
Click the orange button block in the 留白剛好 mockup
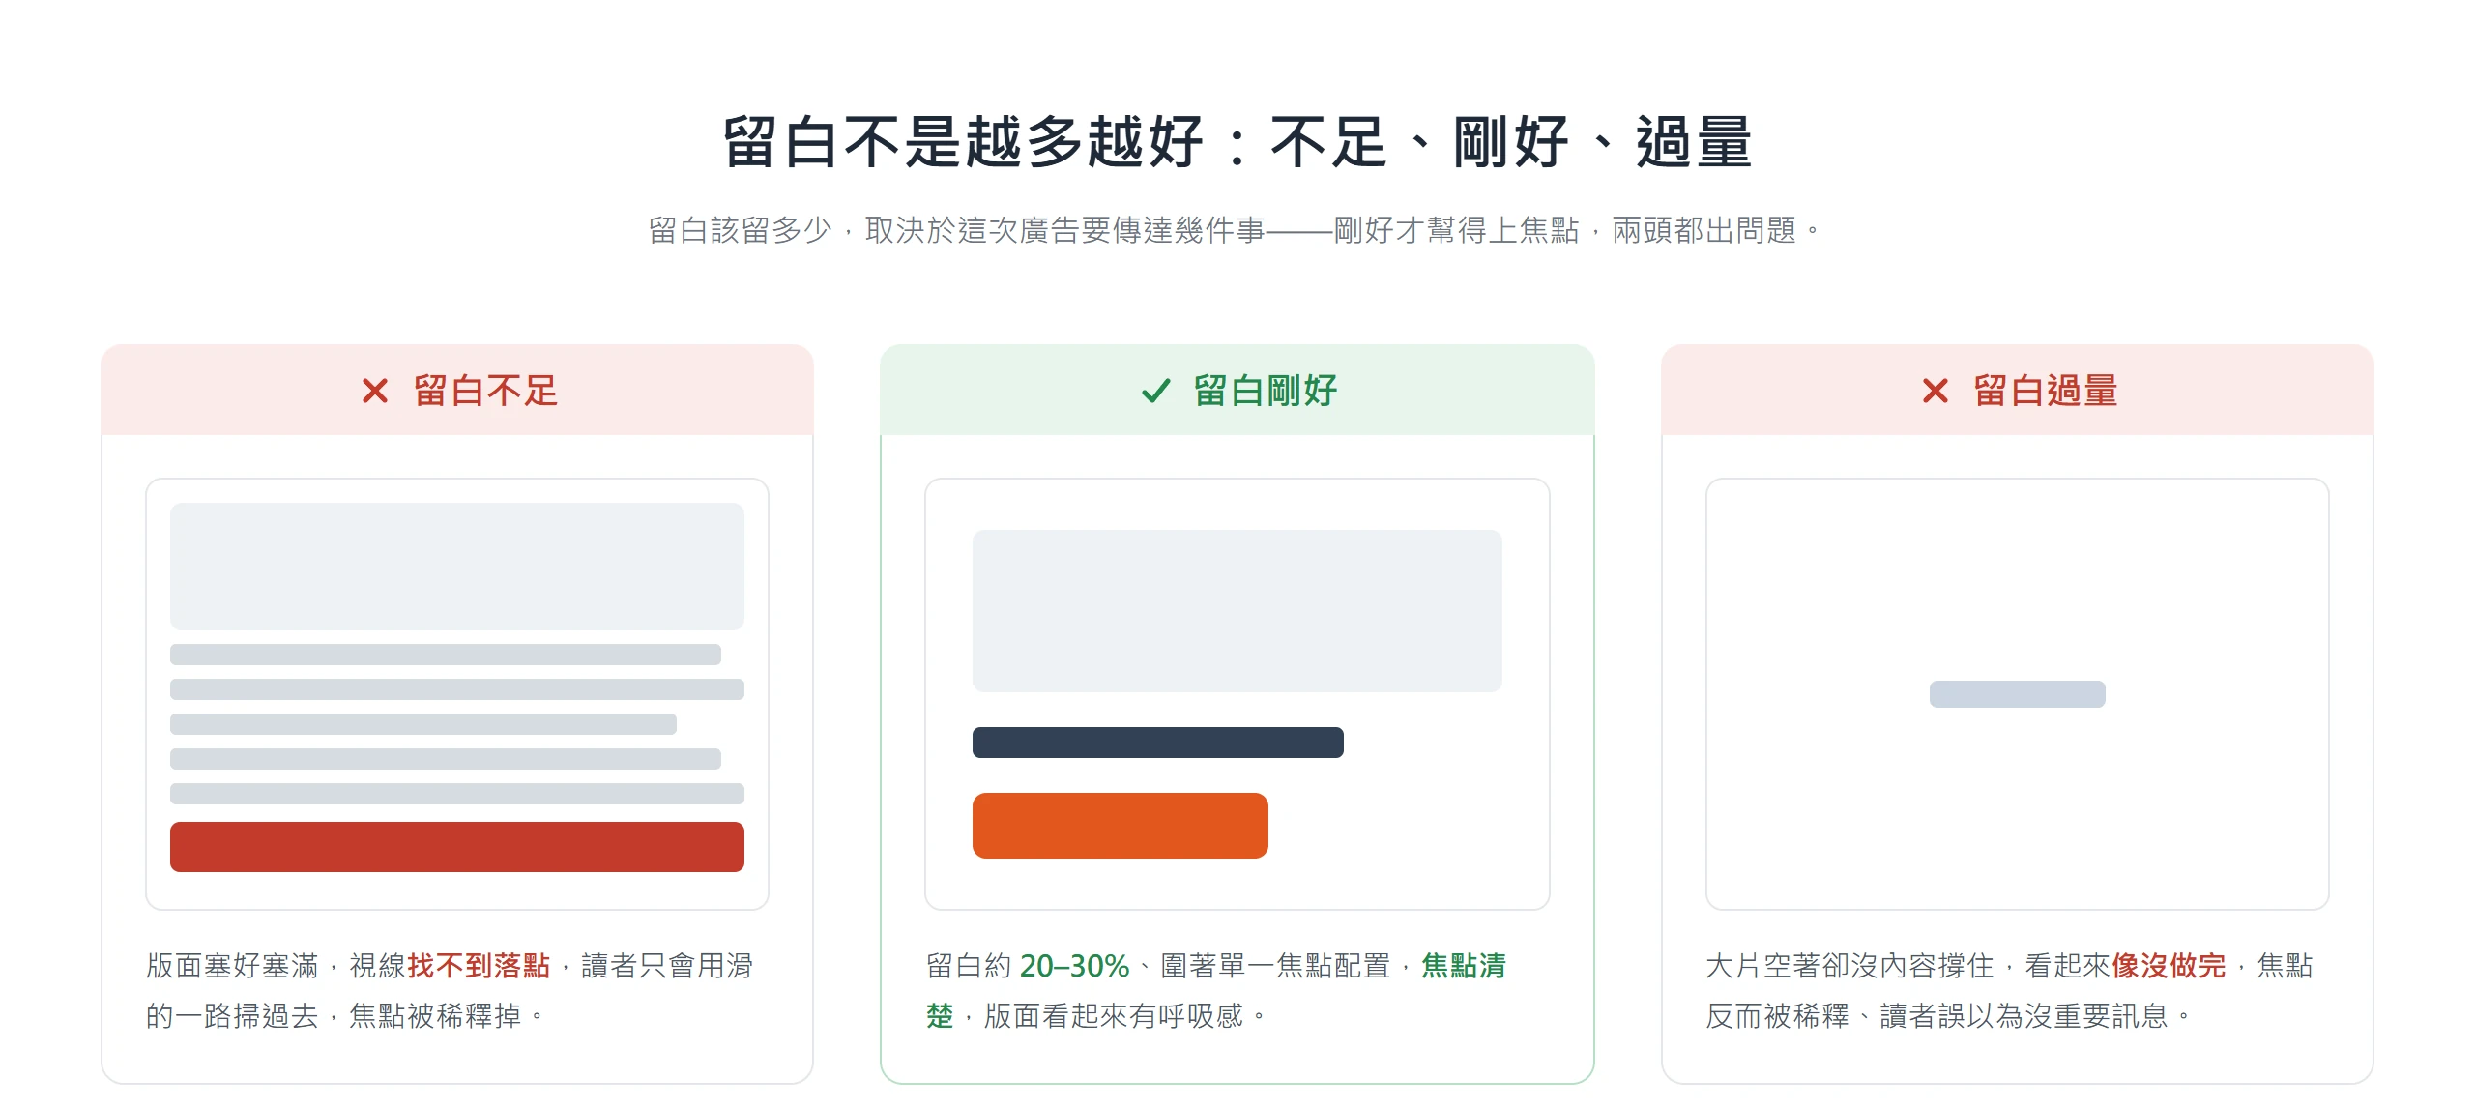(1121, 826)
